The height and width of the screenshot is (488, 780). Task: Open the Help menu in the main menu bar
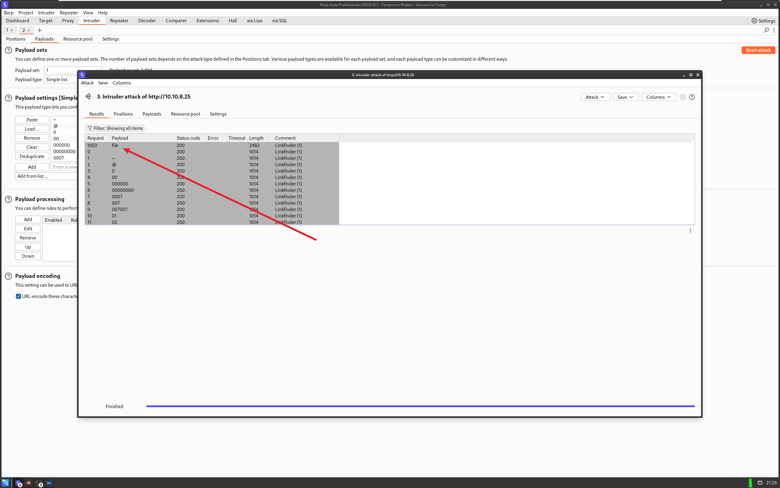(x=103, y=13)
